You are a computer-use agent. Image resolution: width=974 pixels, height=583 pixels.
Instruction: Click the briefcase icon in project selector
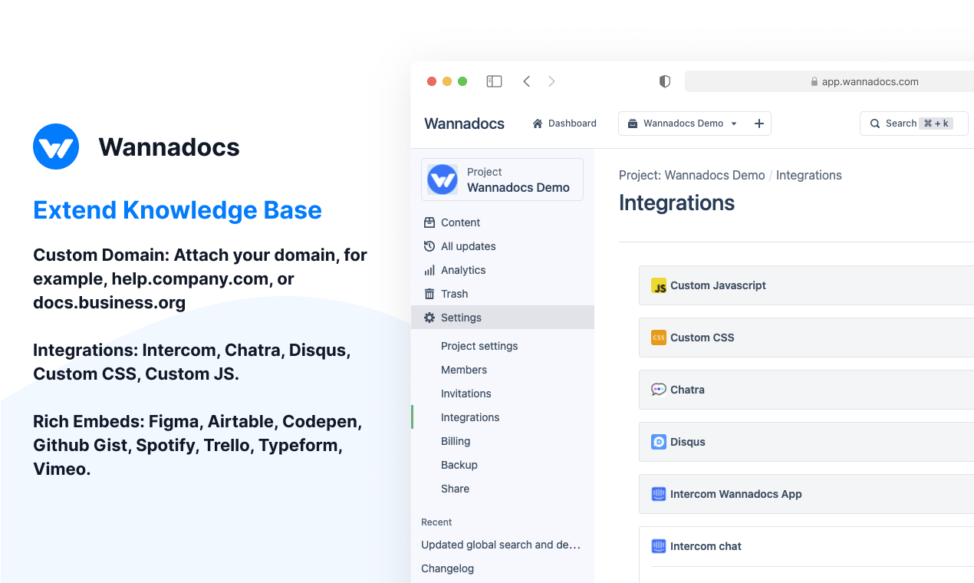point(633,124)
